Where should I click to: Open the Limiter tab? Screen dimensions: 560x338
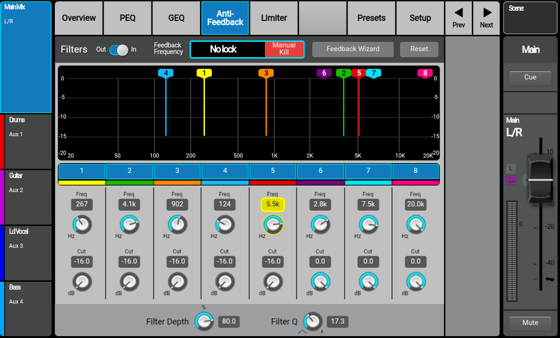point(274,18)
